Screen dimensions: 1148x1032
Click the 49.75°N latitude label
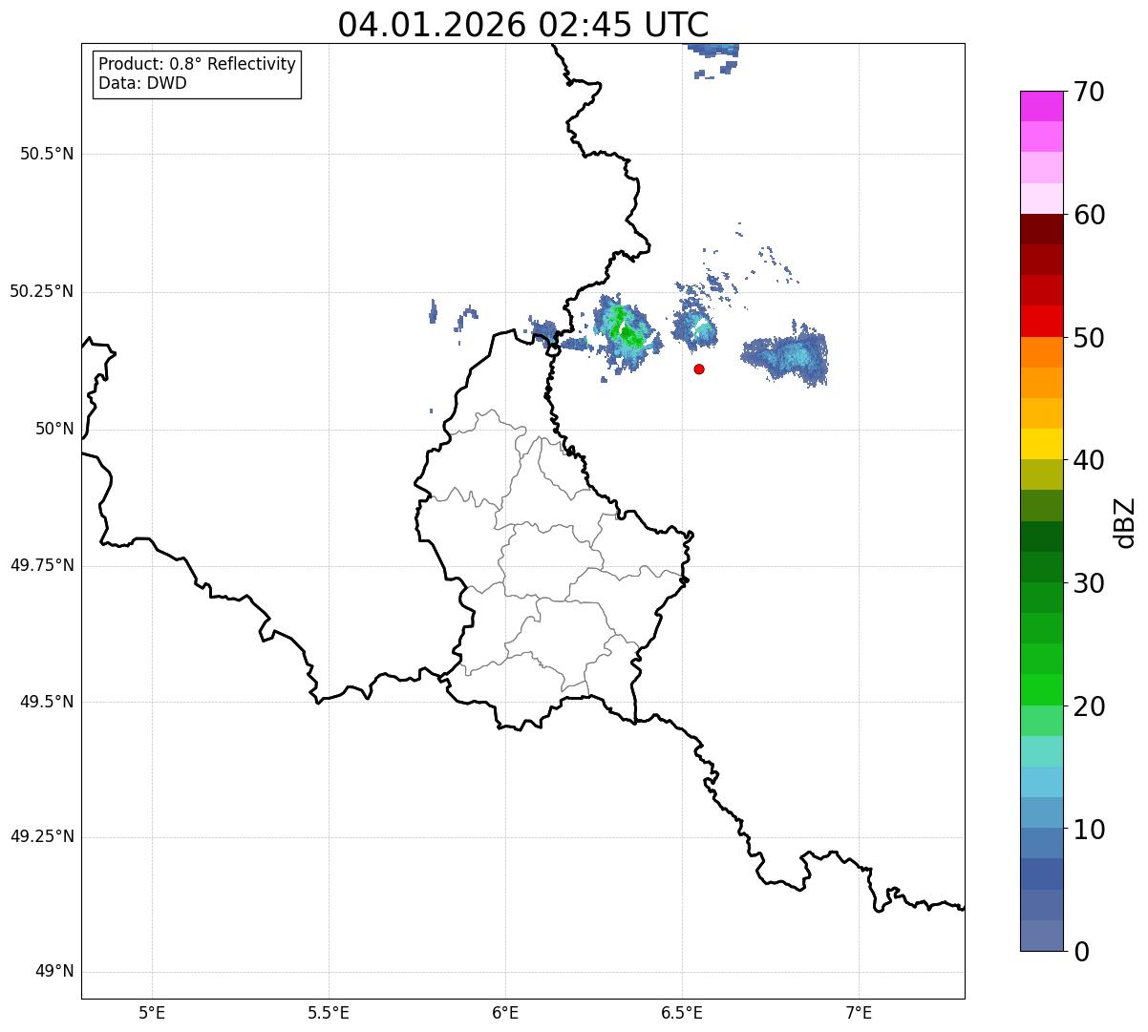42,565
